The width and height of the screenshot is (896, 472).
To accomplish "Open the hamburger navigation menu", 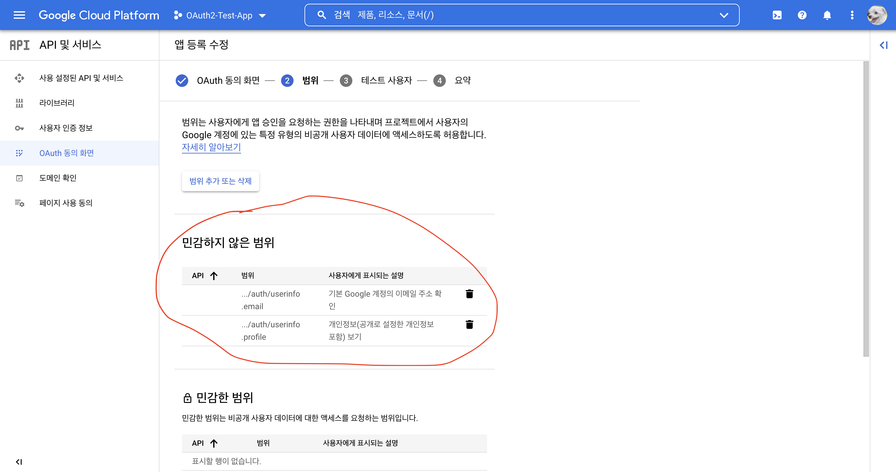I will pos(19,15).
